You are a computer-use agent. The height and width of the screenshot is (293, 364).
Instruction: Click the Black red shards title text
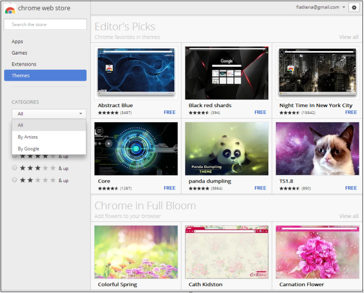tap(210, 106)
